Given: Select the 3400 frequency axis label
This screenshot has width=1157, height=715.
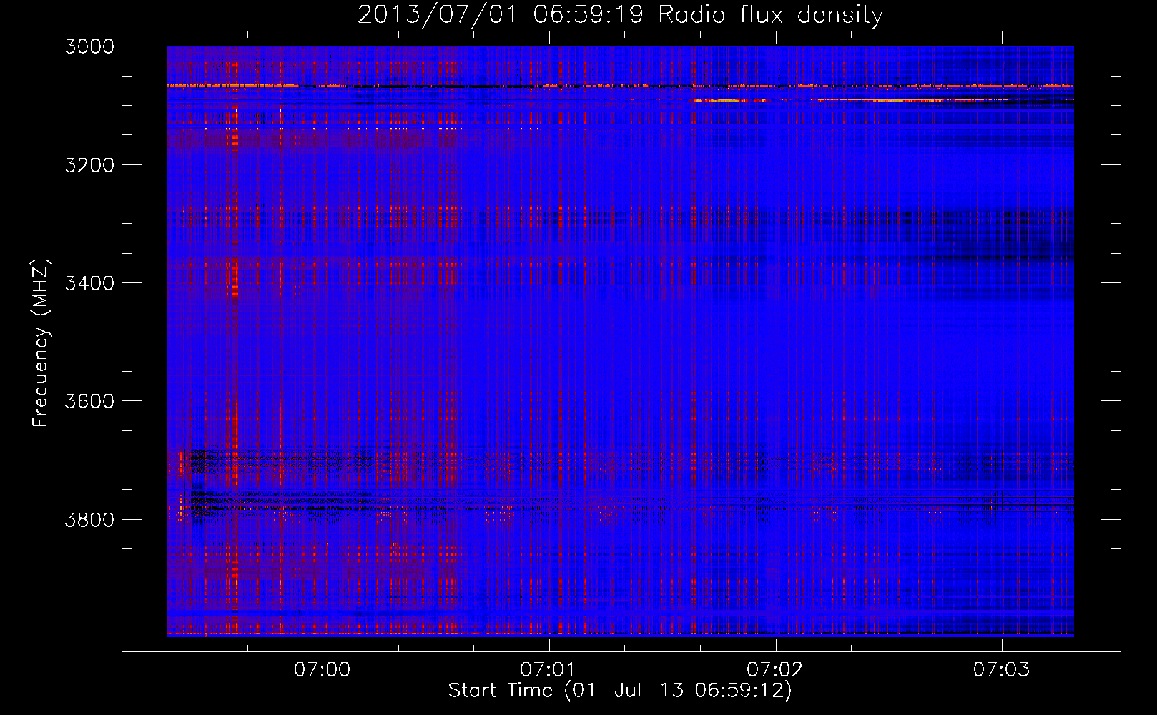Looking at the screenshot, I should (x=89, y=283).
